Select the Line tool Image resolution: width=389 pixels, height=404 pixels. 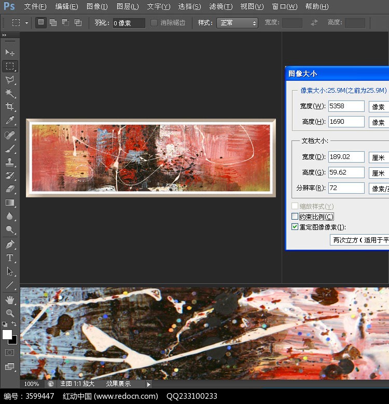tap(10, 285)
